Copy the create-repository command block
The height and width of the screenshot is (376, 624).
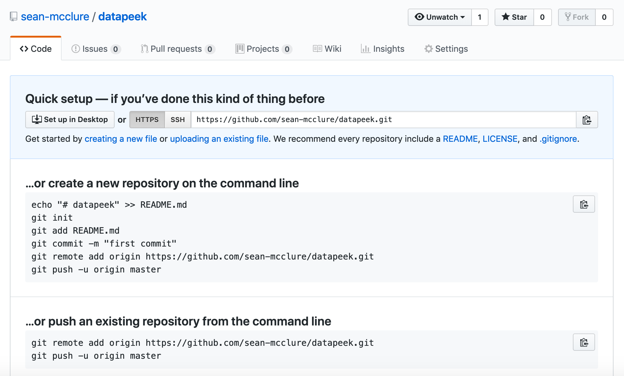(x=584, y=204)
